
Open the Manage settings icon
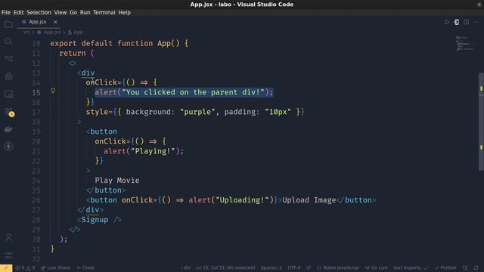coord(8,255)
